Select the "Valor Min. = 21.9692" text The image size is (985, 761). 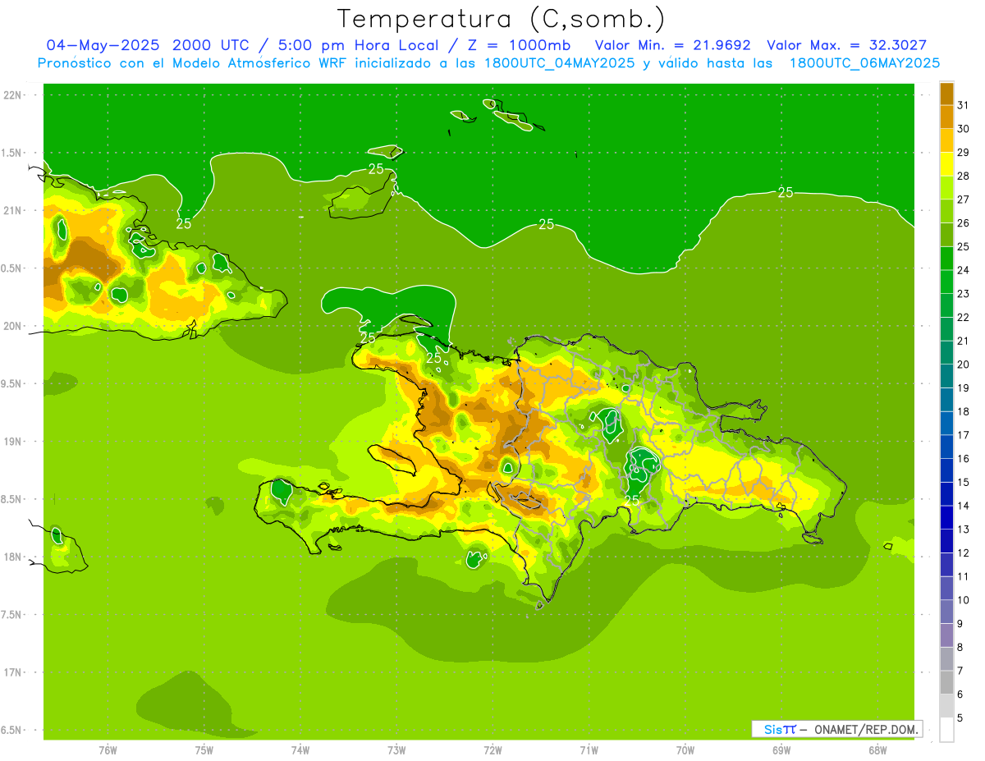coord(672,45)
